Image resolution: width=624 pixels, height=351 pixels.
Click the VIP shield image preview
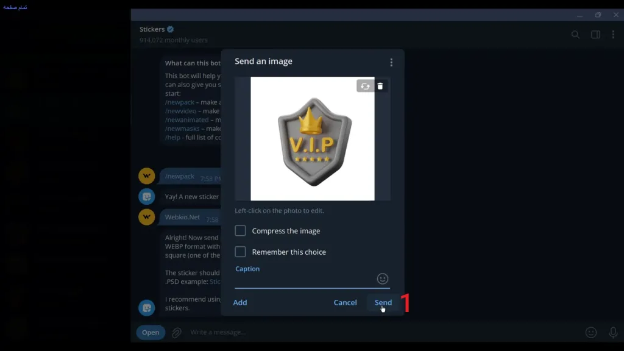pyautogui.click(x=312, y=138)
